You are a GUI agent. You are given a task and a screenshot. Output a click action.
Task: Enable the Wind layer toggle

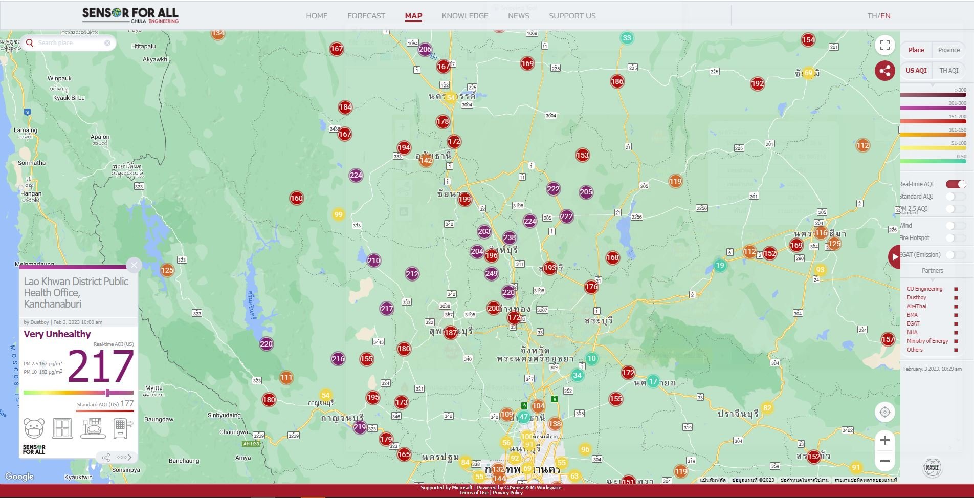pyautogui.click(x=955, y=226)
